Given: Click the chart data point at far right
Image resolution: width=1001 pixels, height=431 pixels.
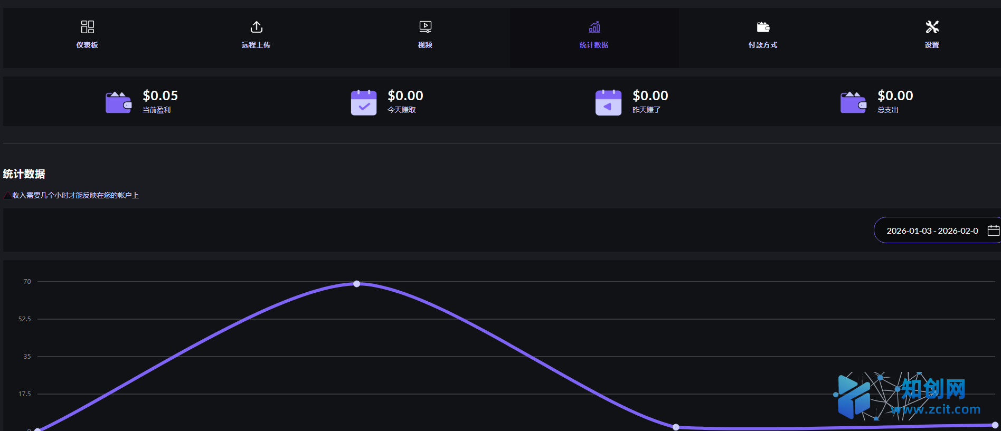Looking at the screenshot, I should click(x=995, y=425).
